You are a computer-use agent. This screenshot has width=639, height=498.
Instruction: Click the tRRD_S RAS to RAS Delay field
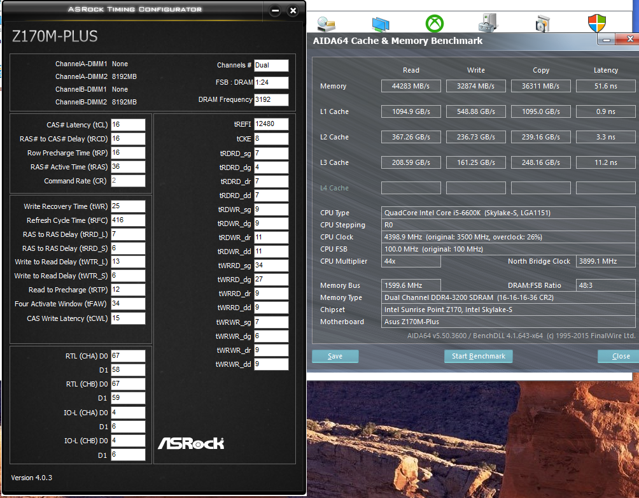tap(128, 248)
